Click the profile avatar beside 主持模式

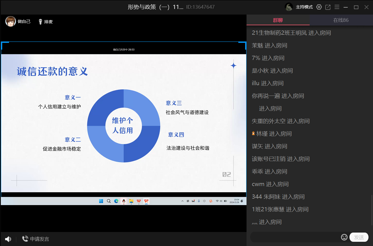coord(289,7)
